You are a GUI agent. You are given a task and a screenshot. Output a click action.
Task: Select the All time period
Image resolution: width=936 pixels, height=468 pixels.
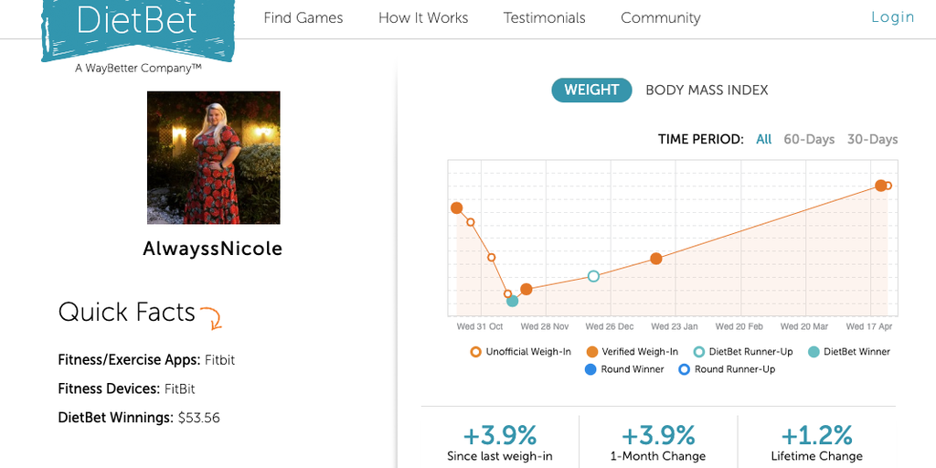pyautogui.click(x=763, y=140)
